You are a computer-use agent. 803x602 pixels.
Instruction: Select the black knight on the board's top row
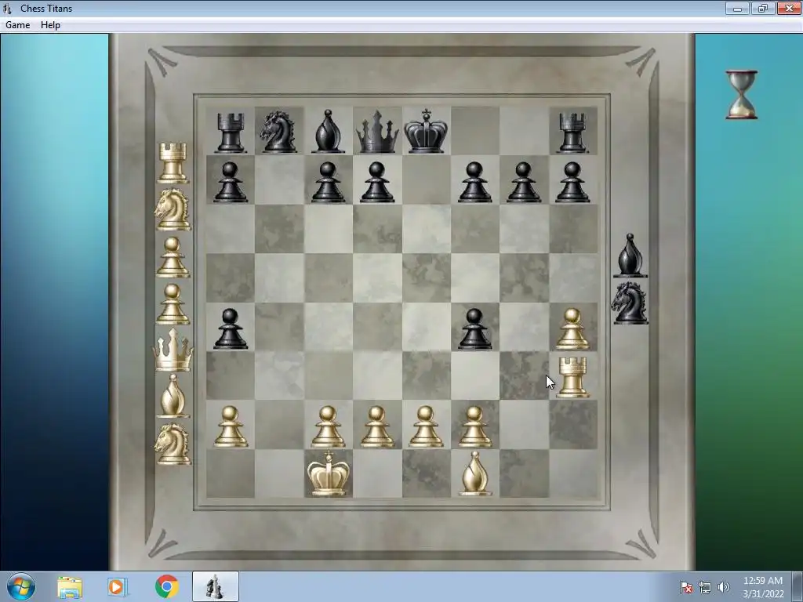278,132
